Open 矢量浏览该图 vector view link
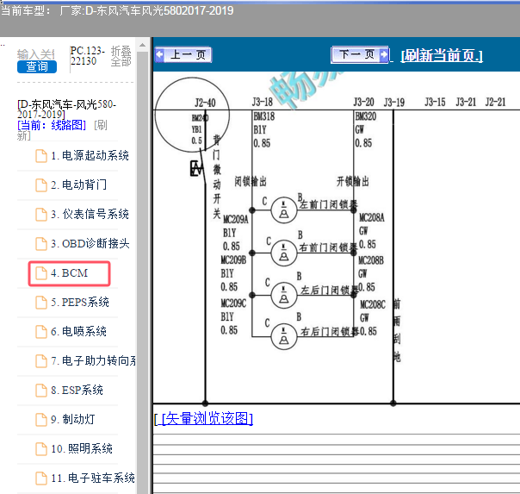Screen dimensions: 520x494 click(207, 418)
